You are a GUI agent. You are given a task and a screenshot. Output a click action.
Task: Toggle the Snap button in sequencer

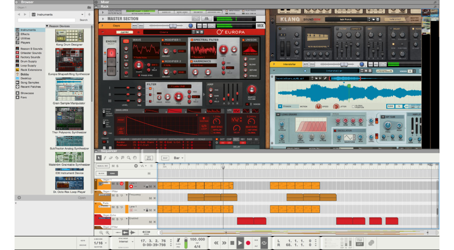(x=165, y=158)
